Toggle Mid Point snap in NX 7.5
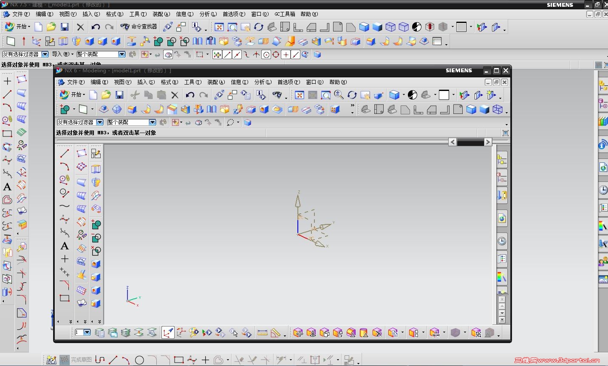 (237, 54)
